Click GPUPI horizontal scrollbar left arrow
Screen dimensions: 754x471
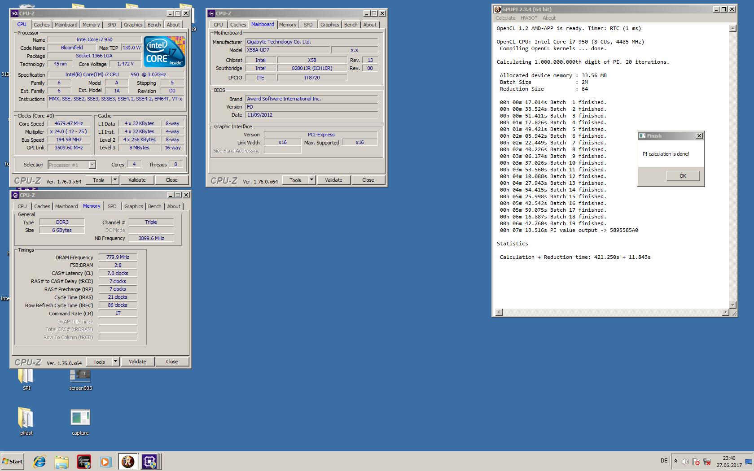pos(499,312)
